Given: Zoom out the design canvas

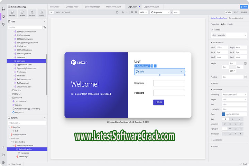Looking at the screenshot, I should click(132, 12).
